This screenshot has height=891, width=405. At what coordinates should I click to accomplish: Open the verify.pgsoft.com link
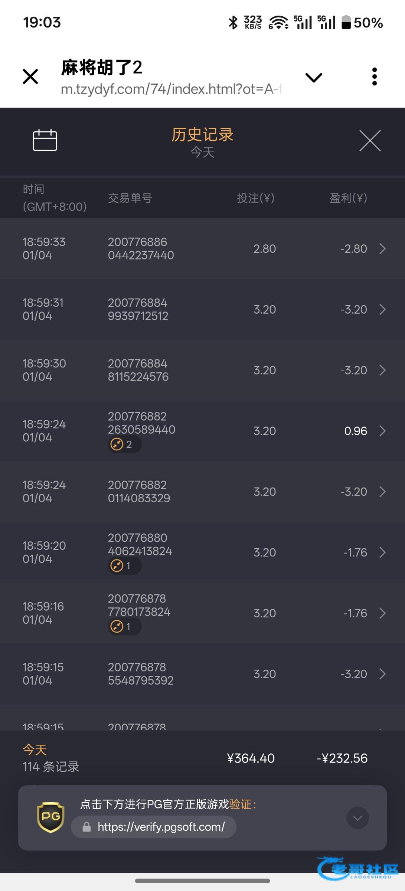[161, 827]
